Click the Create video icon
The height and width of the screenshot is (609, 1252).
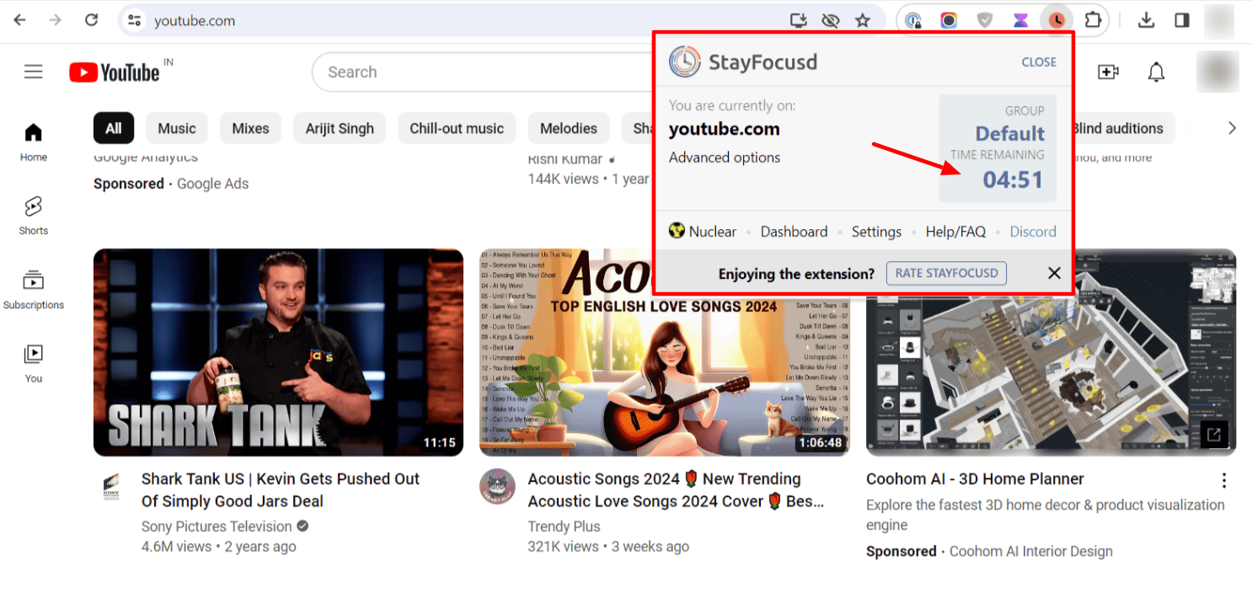point(1108,72)
